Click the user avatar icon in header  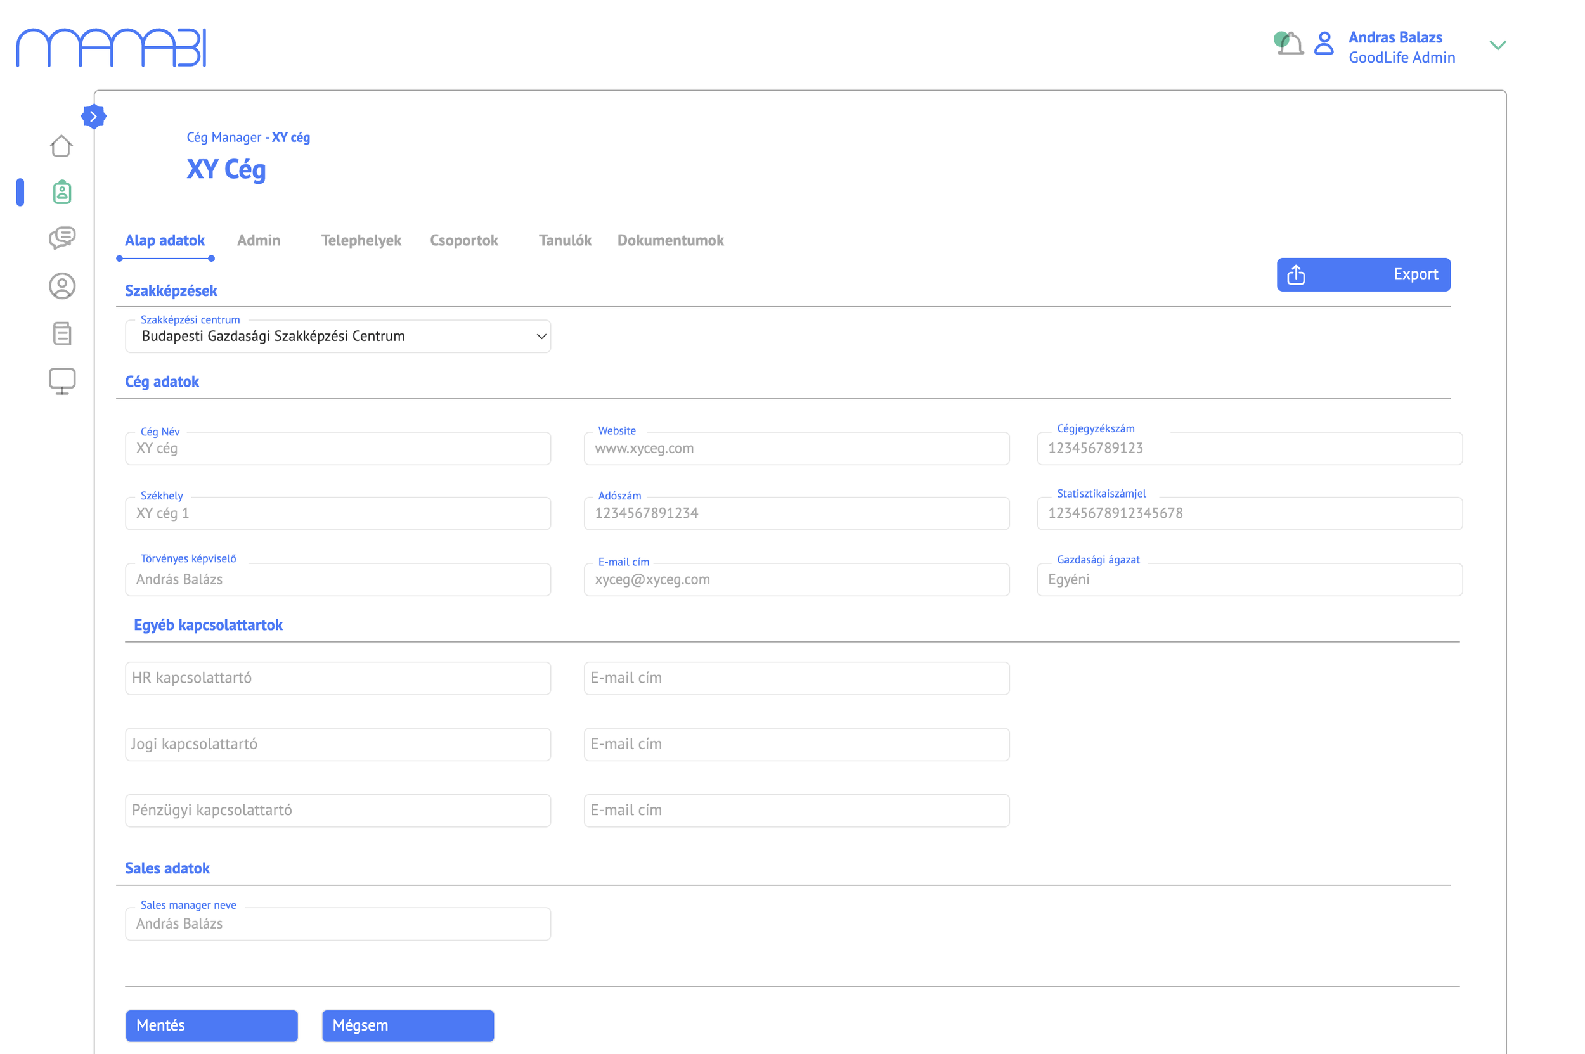[x=1323, y=44]
